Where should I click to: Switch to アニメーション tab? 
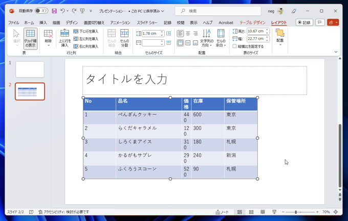120,22
